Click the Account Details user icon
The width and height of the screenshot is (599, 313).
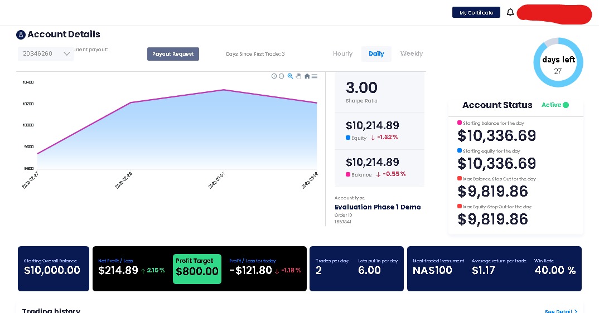coord(21,35)
